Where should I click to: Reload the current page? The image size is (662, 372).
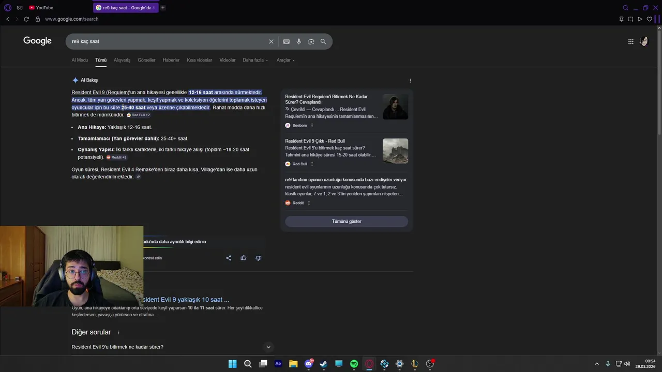tap(26, 19)
